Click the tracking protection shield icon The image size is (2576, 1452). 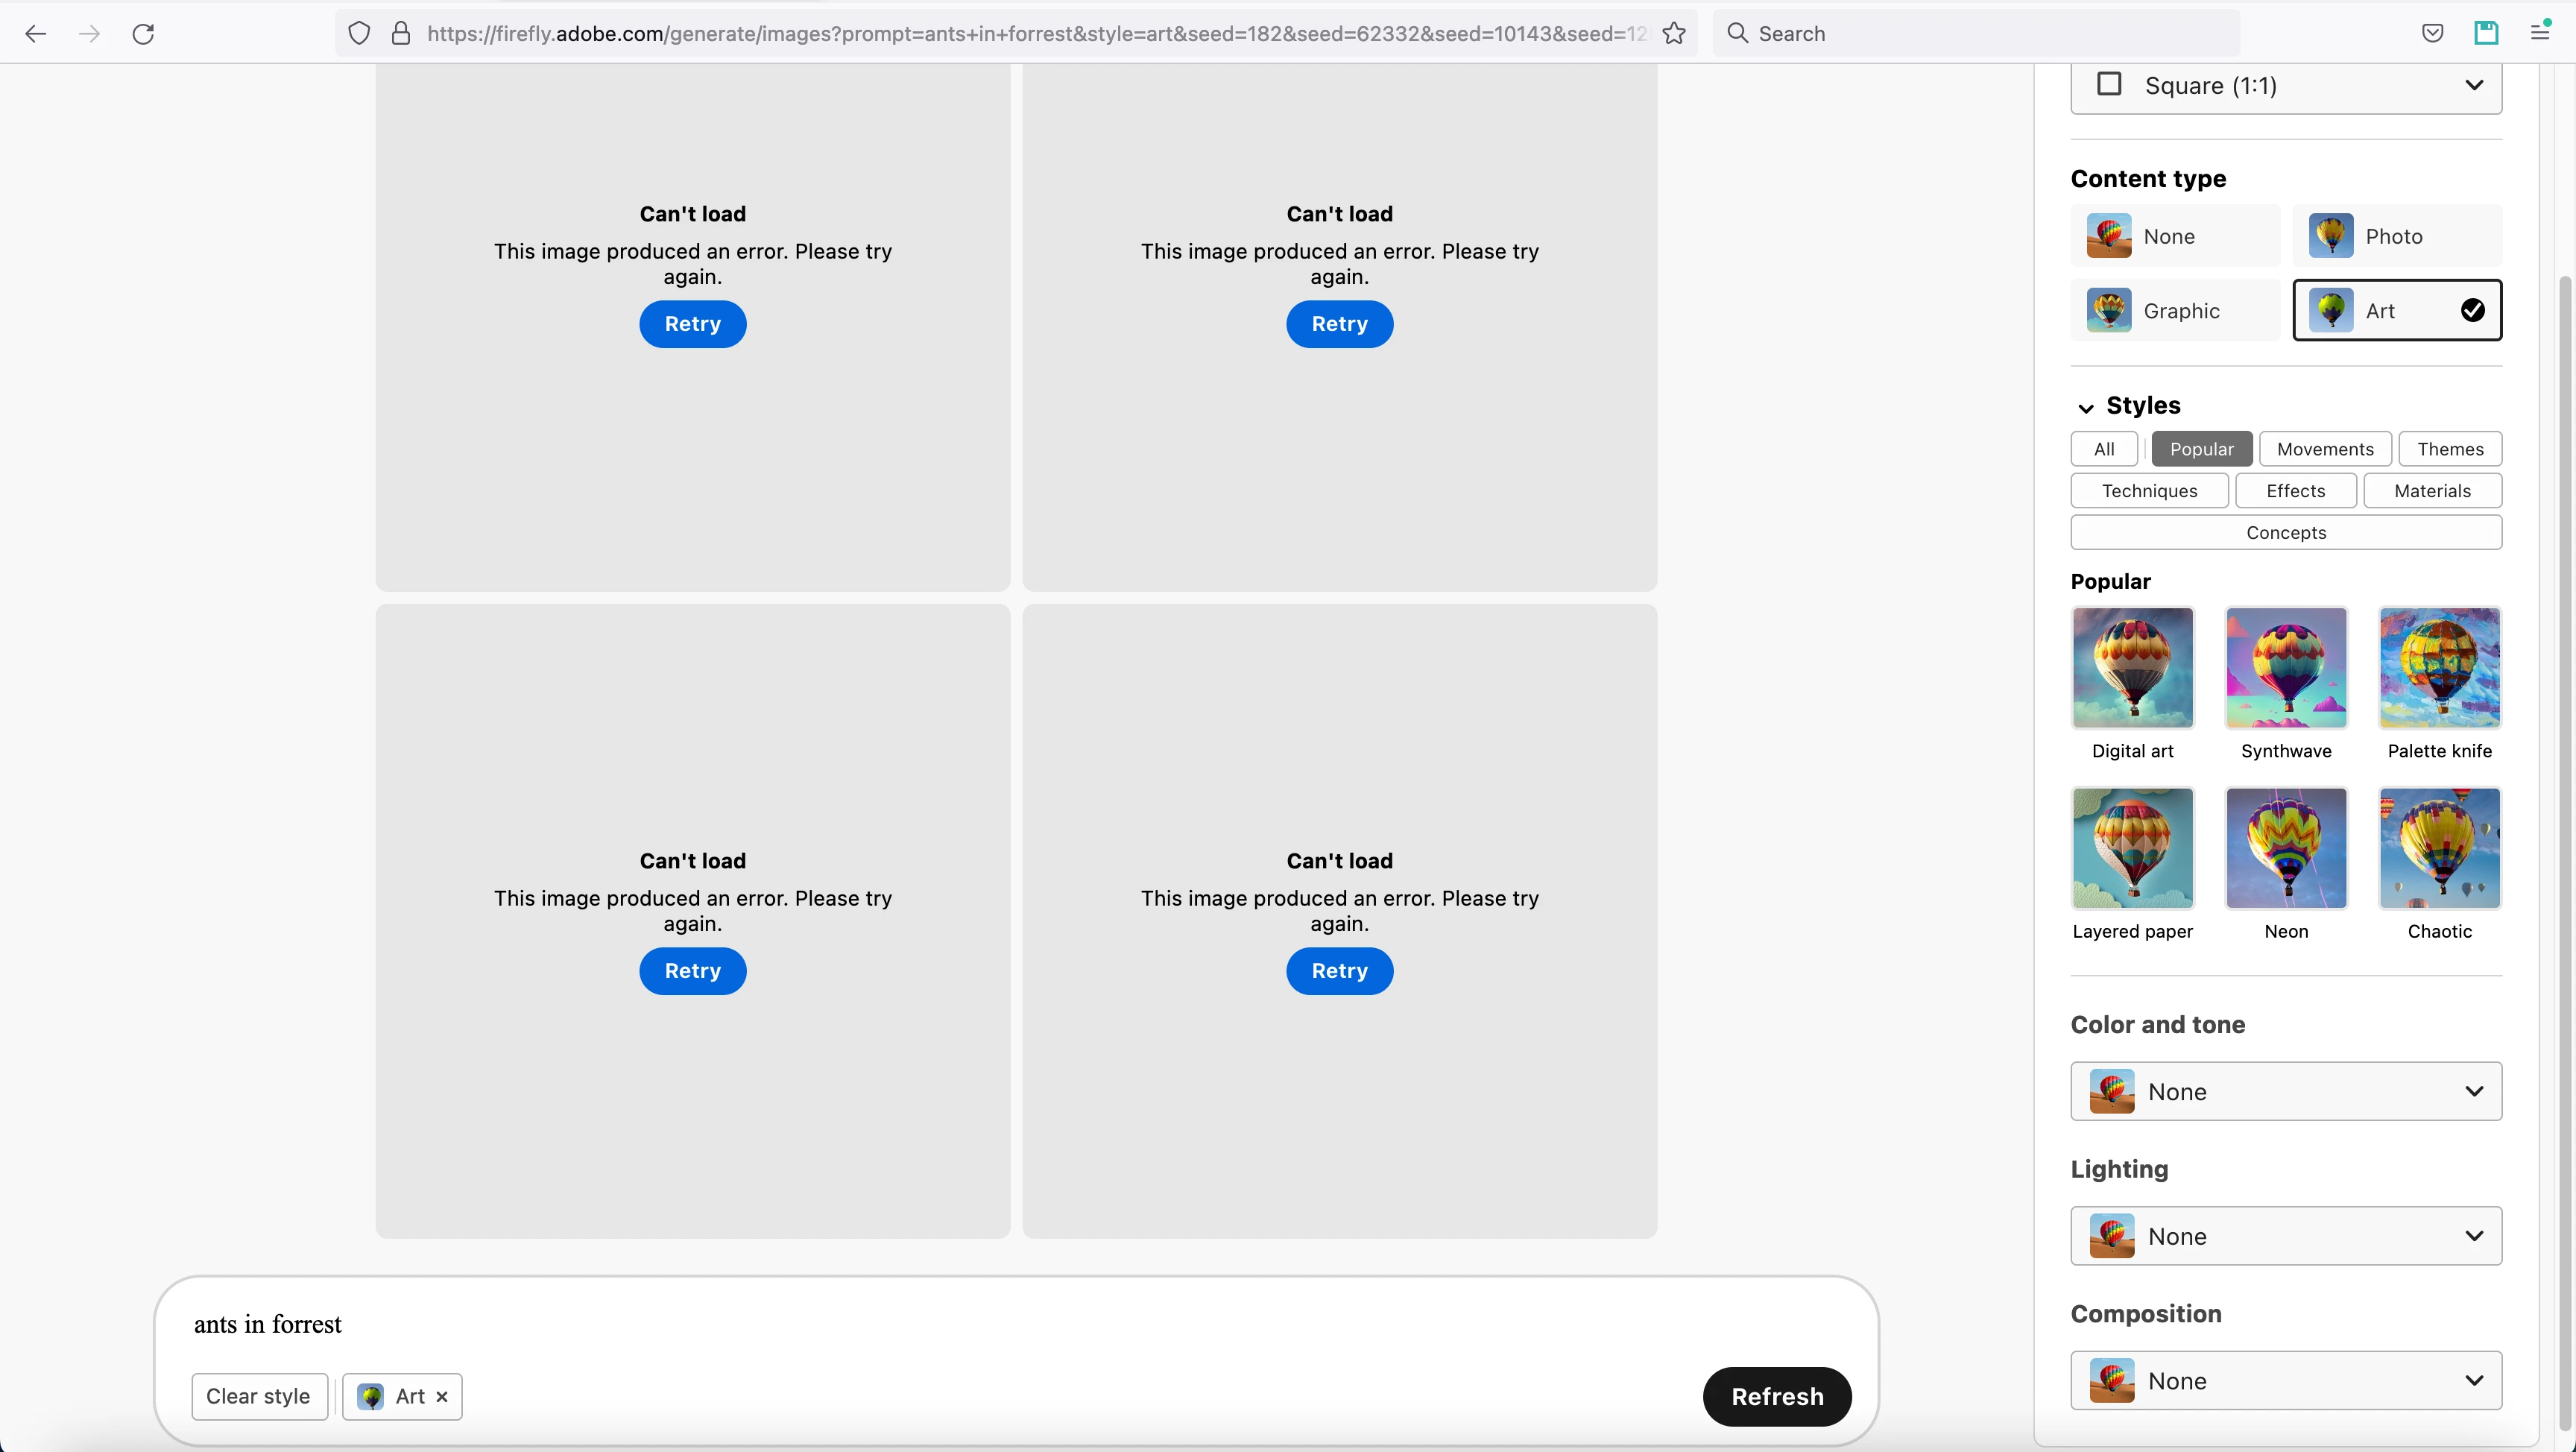(x=359, y=34)
